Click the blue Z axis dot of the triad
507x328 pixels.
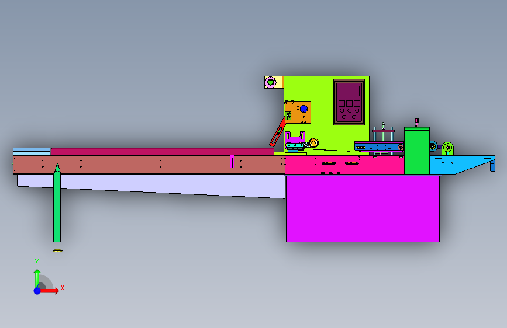[x=37, y=291]
